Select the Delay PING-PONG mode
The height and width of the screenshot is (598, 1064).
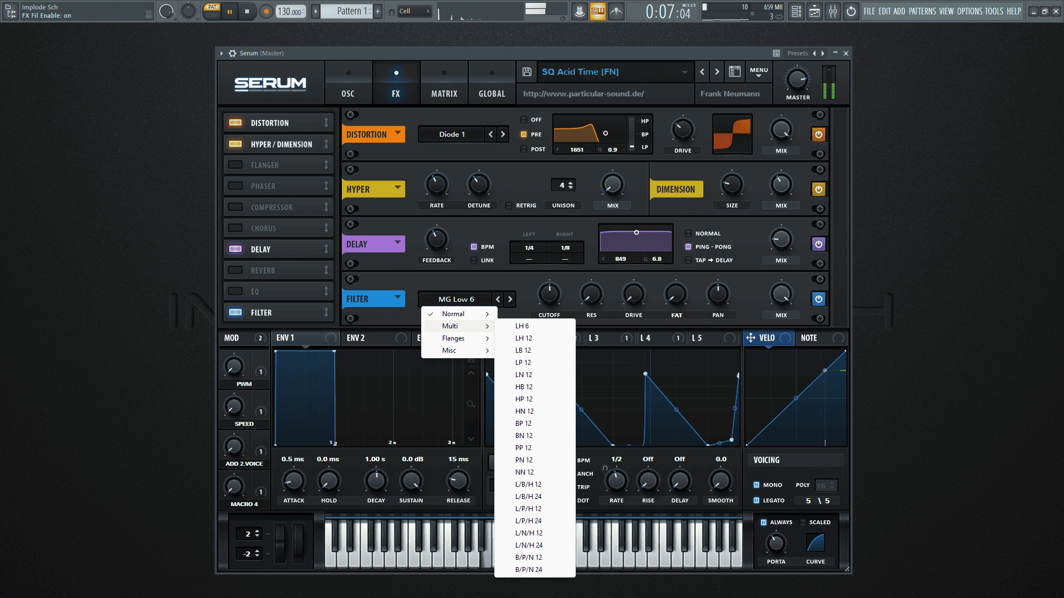tap(688, 247)
